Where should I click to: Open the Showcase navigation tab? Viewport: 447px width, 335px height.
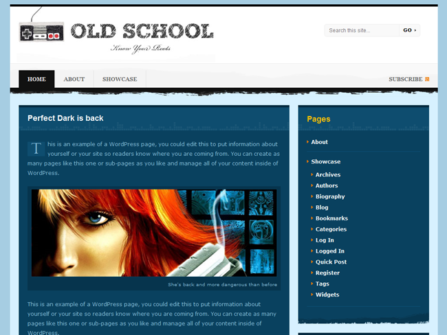(120, 79)
